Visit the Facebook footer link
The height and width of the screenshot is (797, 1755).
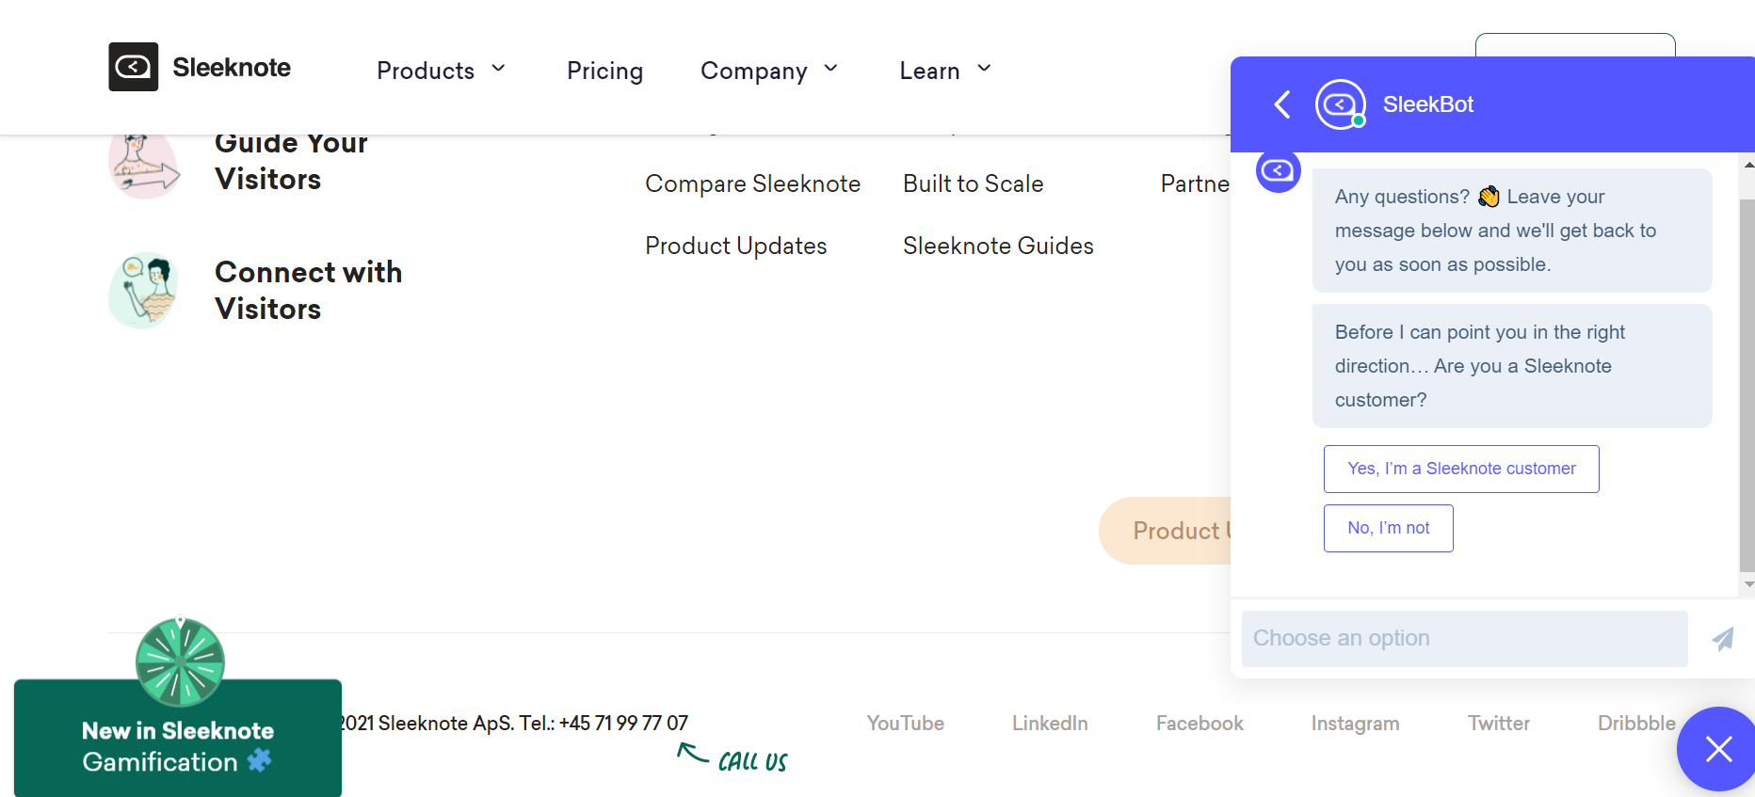click(x=1200, y=724)
